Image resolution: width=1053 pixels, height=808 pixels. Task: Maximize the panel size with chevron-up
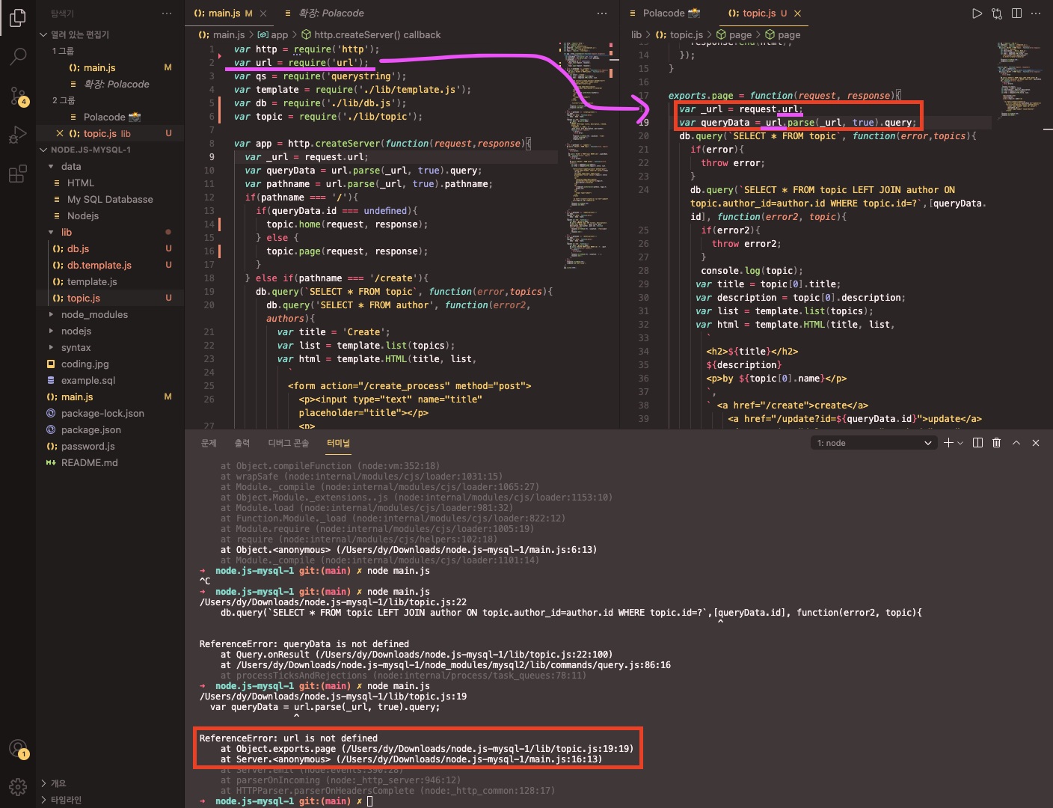(x=1016, y=443)
